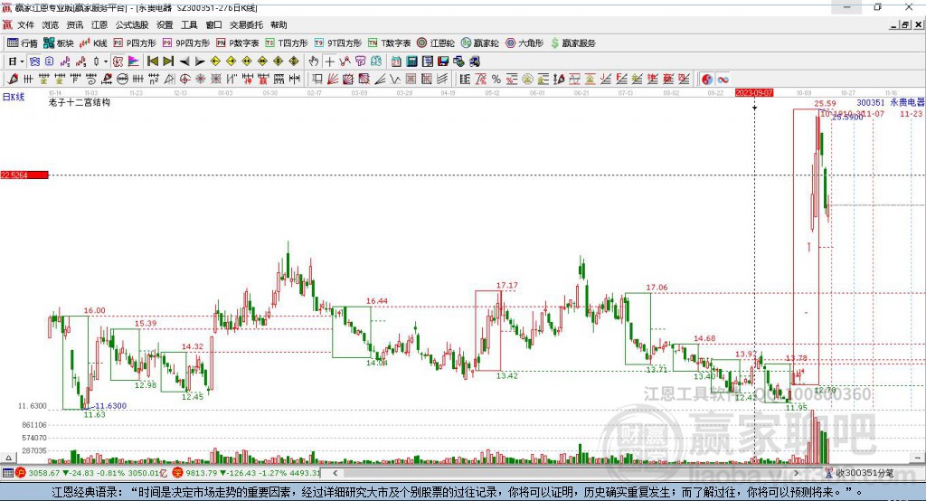Open the 赢家轮 tool
This screenshot has width=926, height=501.
[x=480, y=43]
